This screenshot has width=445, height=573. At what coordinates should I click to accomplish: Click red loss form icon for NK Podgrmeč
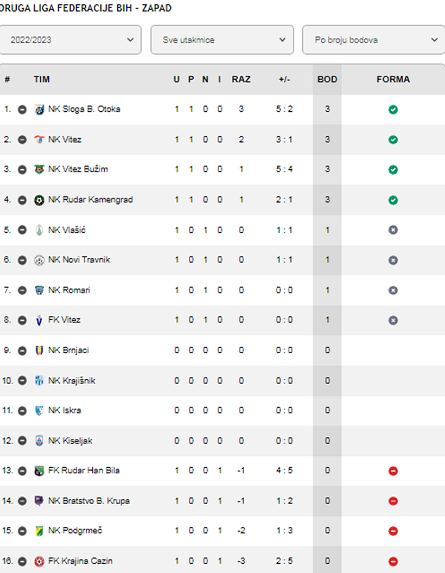tap(393, 531)
